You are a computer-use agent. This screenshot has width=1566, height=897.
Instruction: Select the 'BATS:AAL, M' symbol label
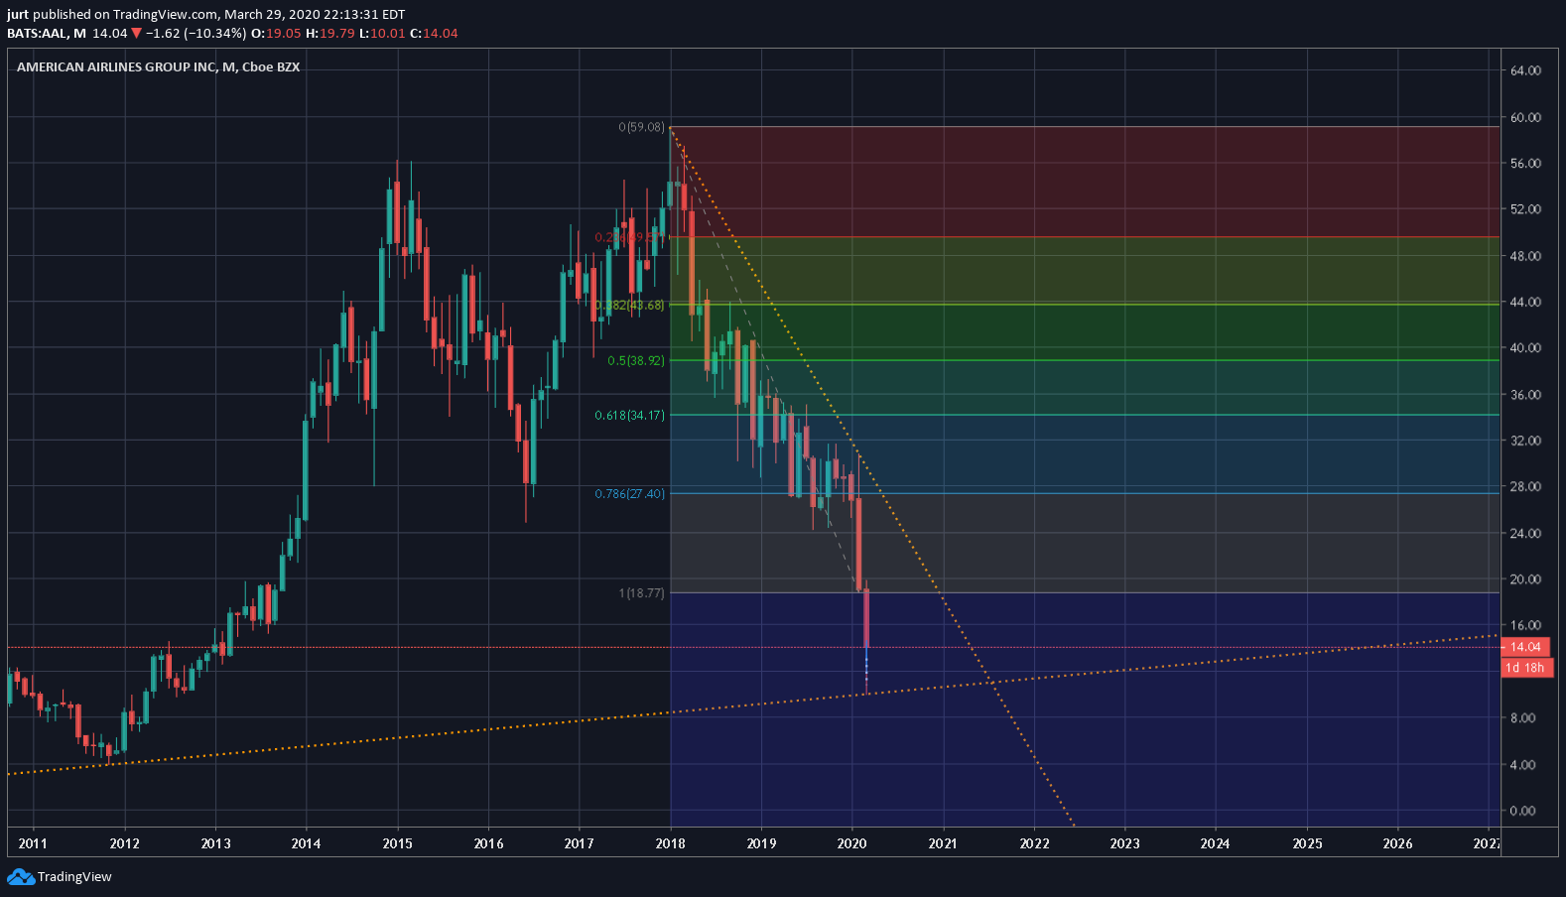pyautogui.click(x=47, y=33)
